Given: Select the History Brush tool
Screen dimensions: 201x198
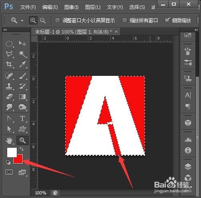Looking at the screenshot, I should tap(22, 86).
